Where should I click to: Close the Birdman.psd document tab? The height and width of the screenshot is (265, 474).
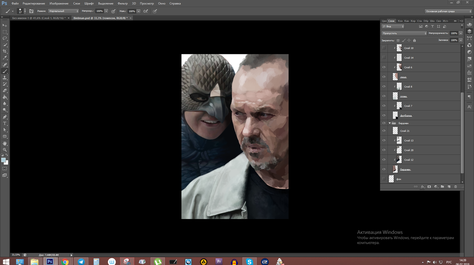pos(130,18)
